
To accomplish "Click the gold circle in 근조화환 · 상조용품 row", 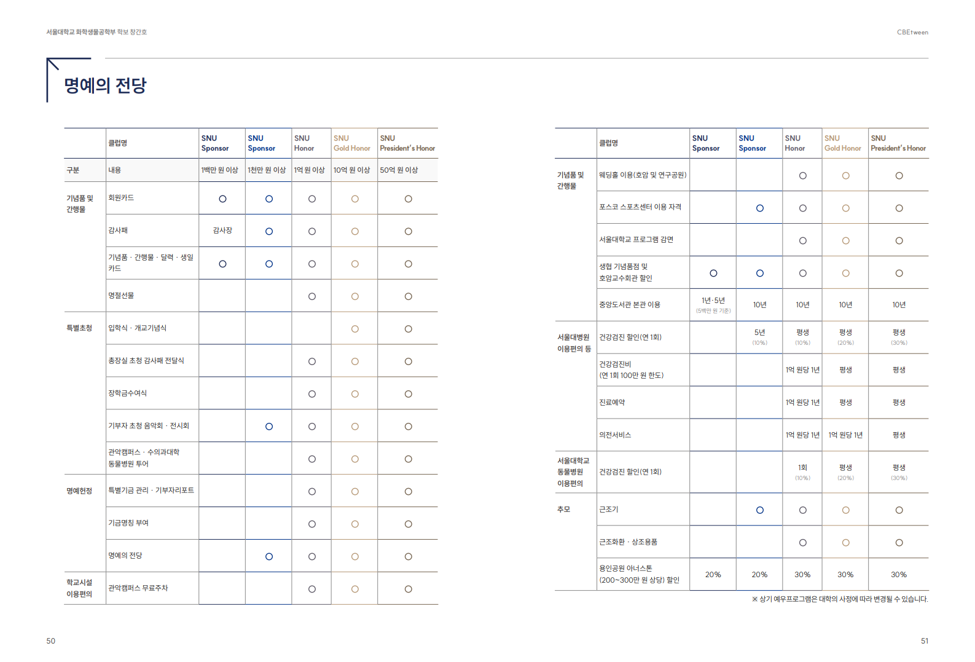I will coord(845,543).
